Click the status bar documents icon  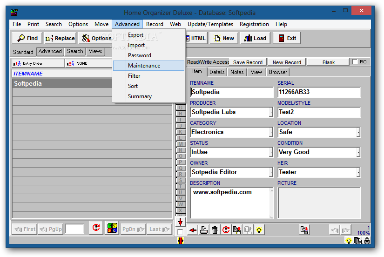(358, 241)
